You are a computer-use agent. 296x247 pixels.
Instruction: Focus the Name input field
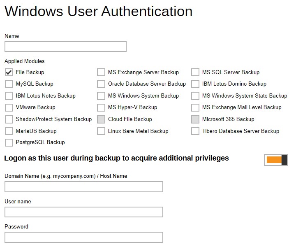(x=65, y=47)
